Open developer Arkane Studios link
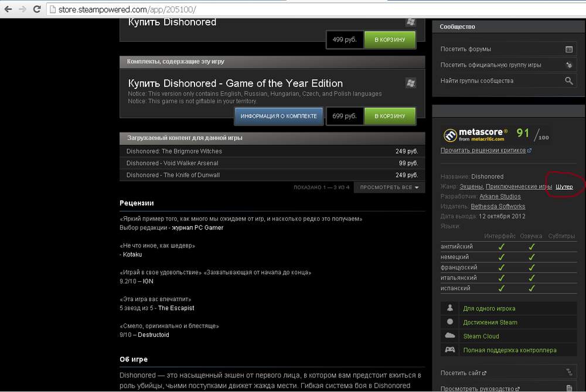Viewport: 586px width, 392px height. pyautogui.click(x=500, y=196)
